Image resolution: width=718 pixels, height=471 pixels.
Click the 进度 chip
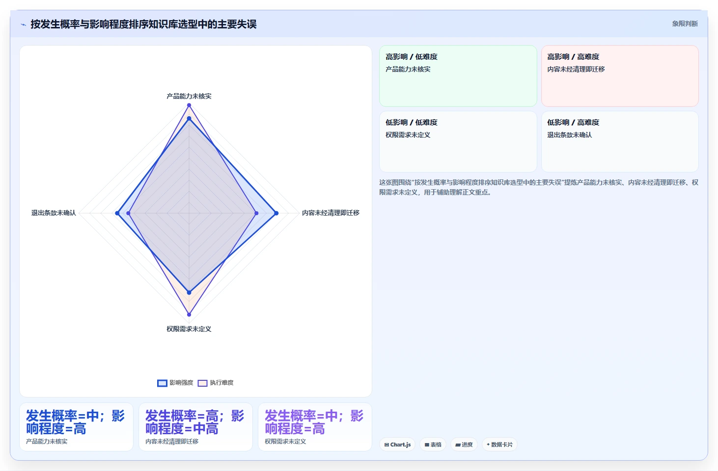click(x=464, y=445)
